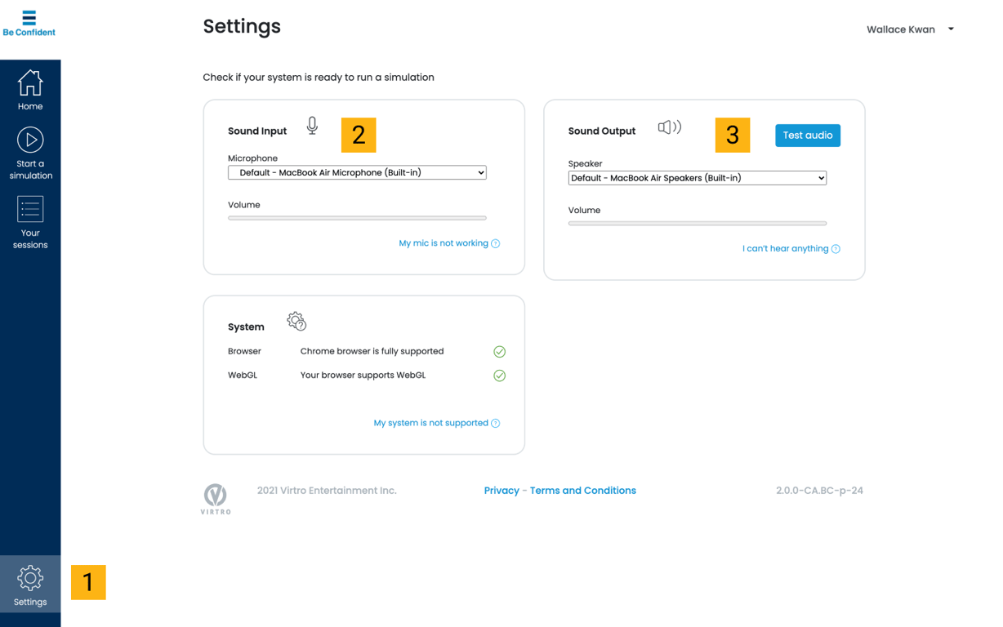Open the Microphone device dropdown
Image resolution: width=1003 pixels, height=627 pixels.
(357, 173)
